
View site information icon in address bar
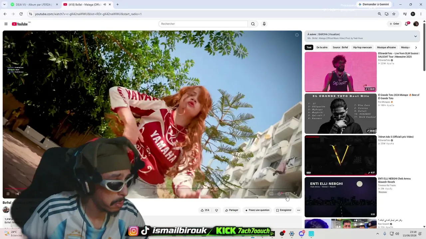31,14
